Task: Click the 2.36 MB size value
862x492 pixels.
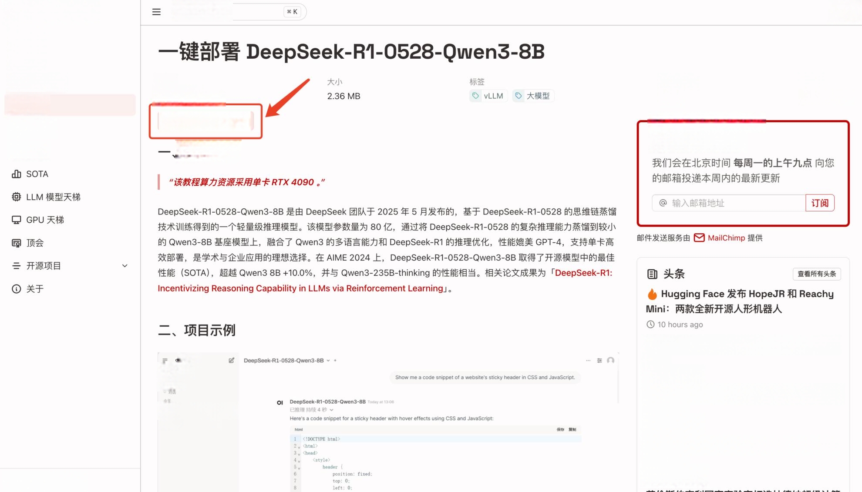Action: pos(343,96)
